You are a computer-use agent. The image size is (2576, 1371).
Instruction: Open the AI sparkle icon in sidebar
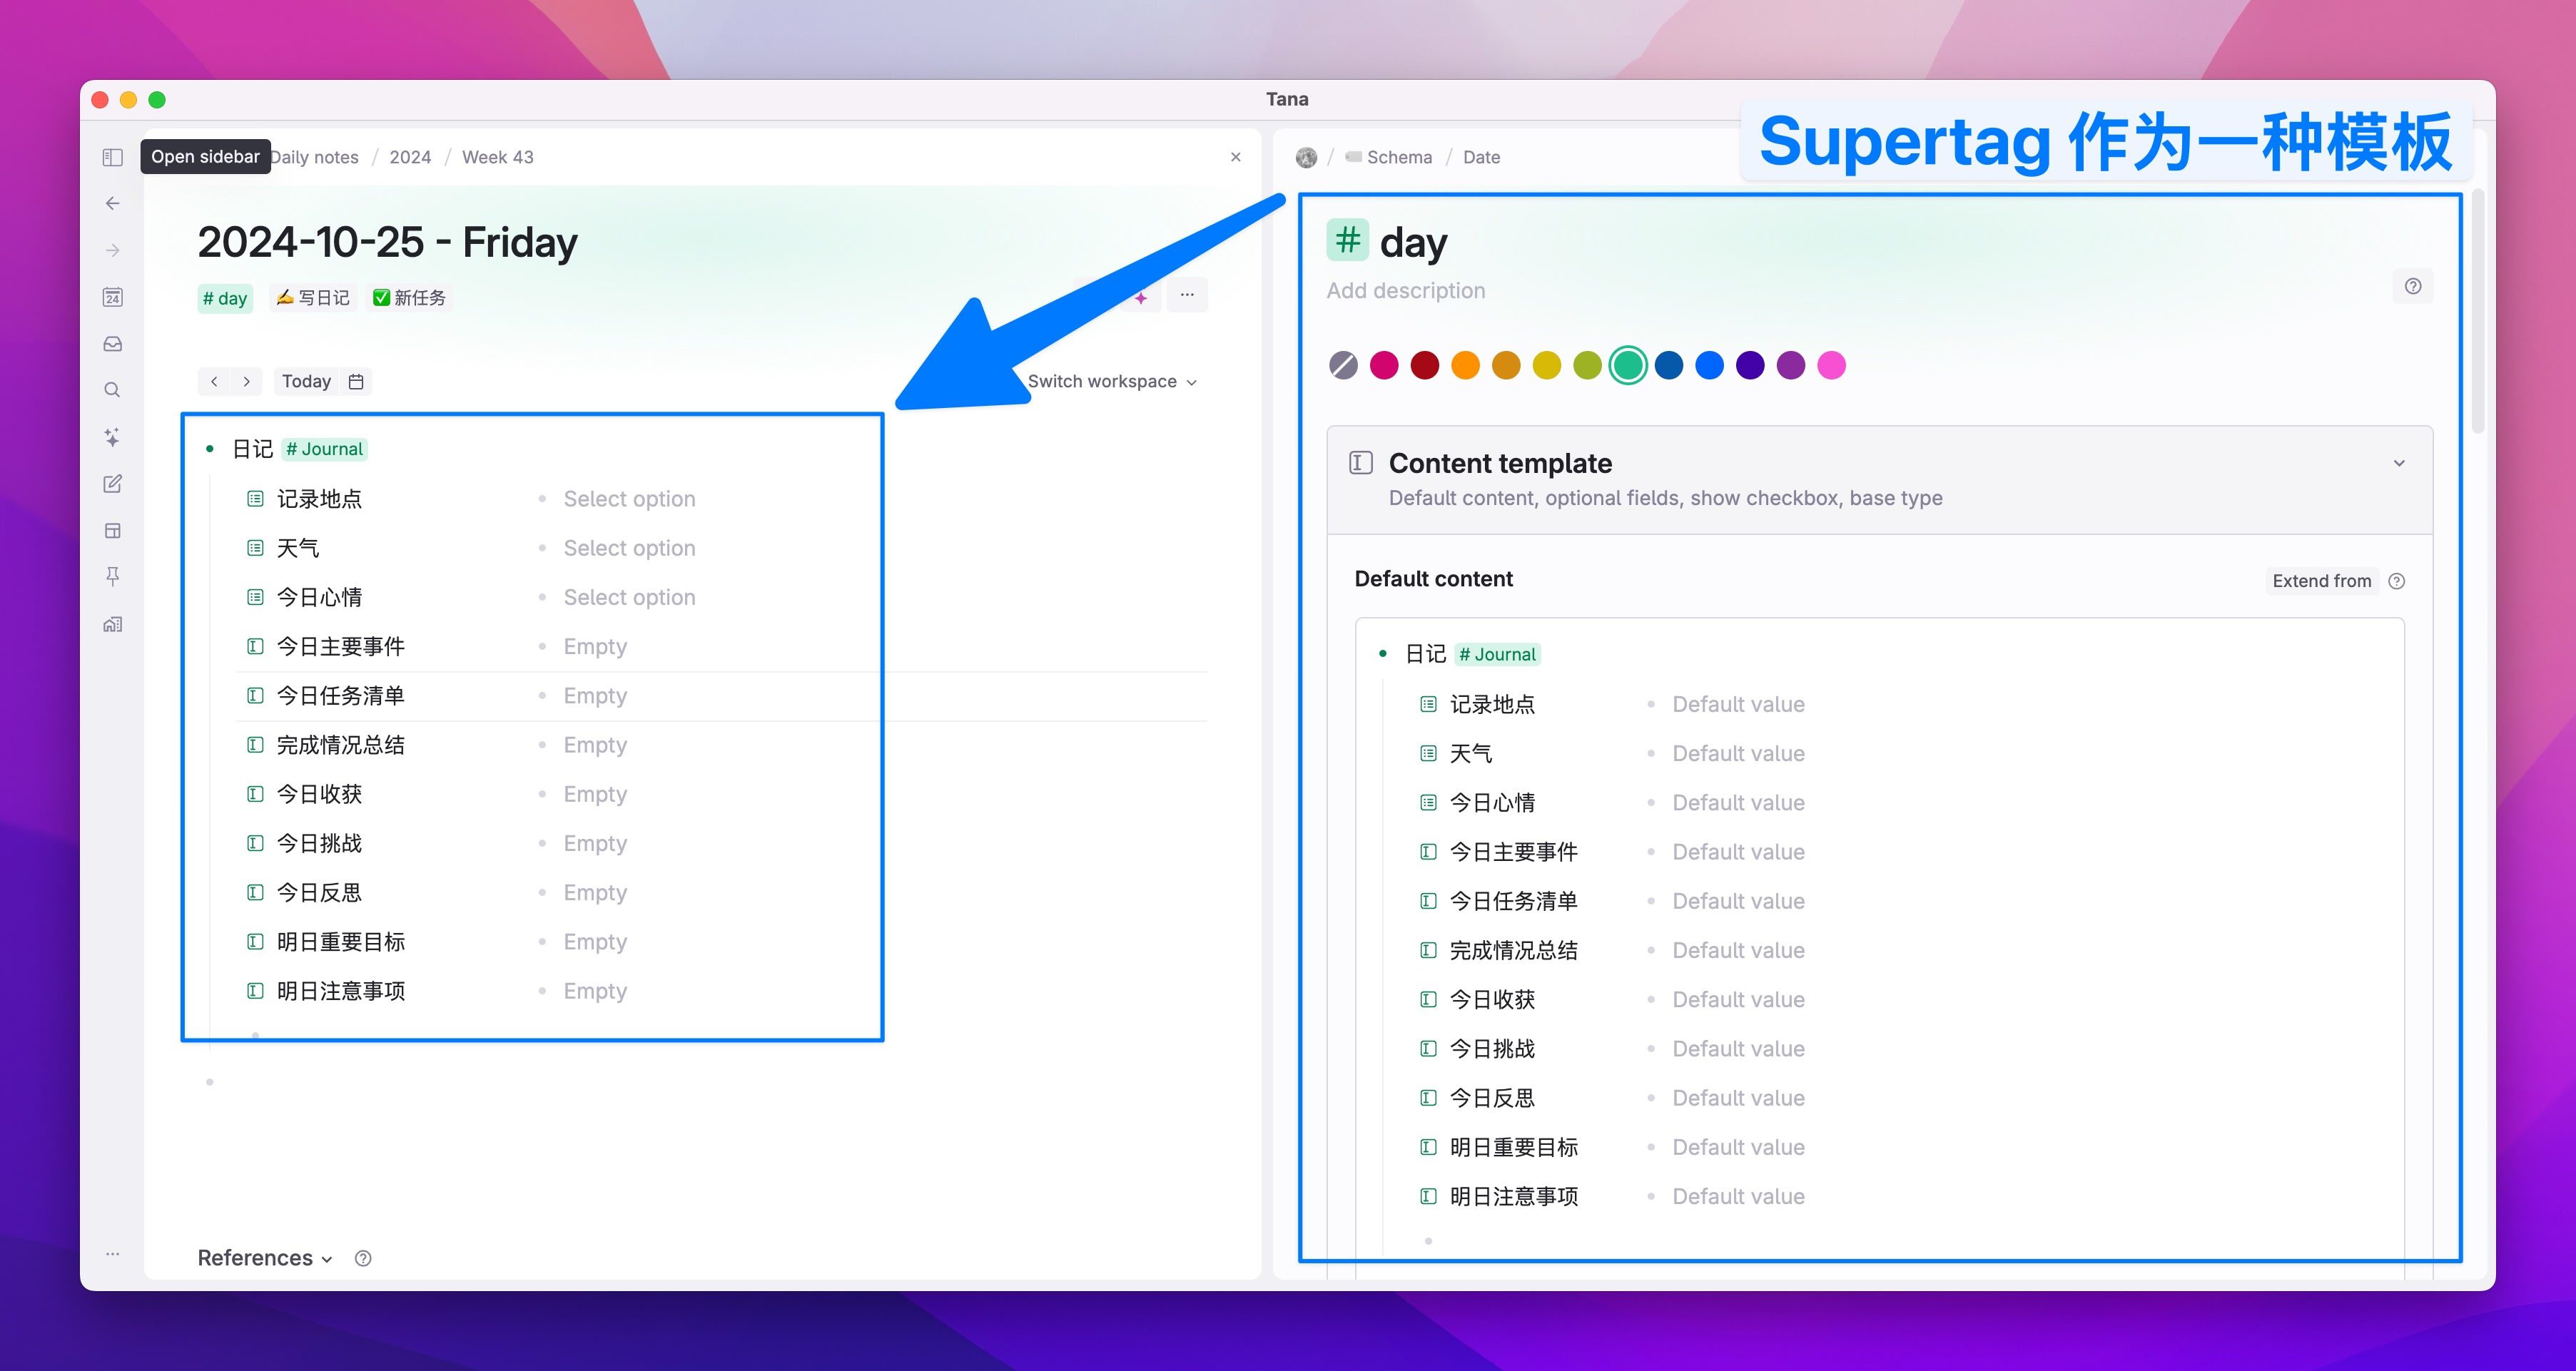(112, 437)
